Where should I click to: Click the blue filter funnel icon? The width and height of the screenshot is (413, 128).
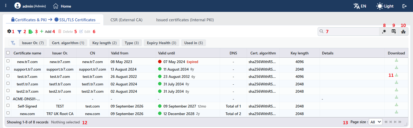[x=19, y=32]
